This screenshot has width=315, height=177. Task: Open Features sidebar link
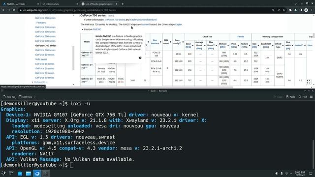coord(41,23)
